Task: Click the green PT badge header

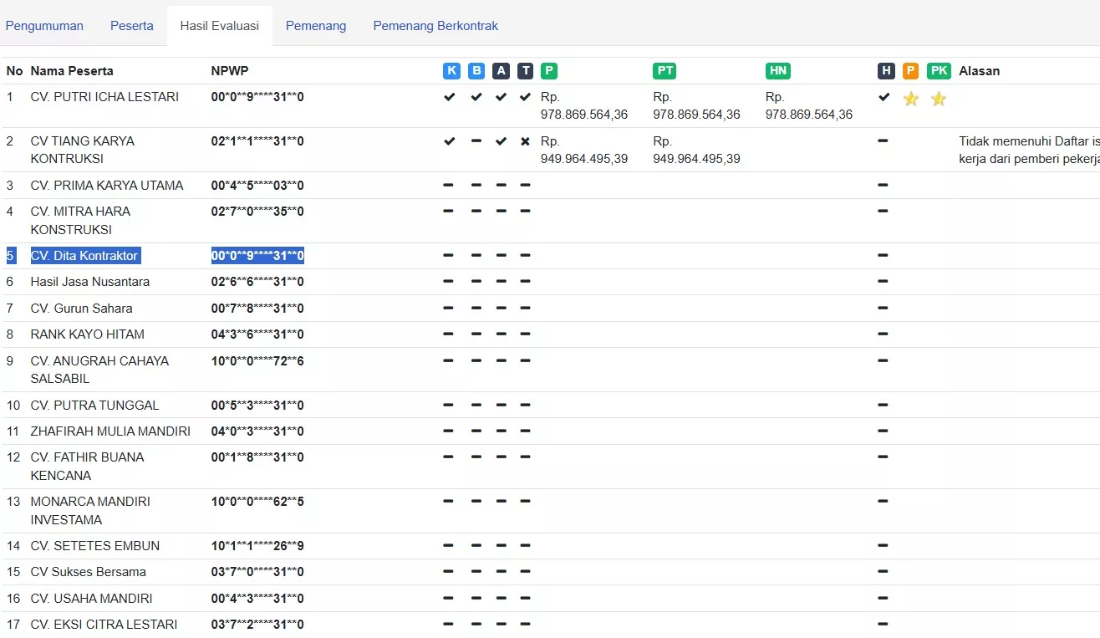Action: [x=665, y=71]
